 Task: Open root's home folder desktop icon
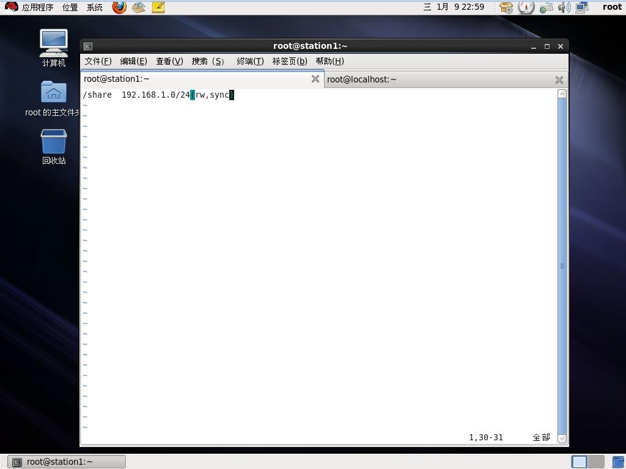click(53, 100)
